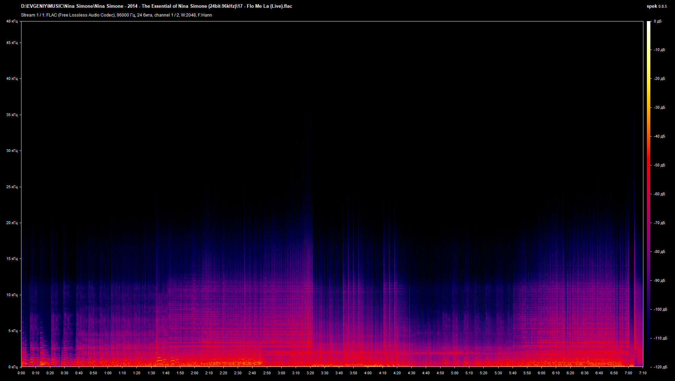Click the 25 кГц frequency axis label
This screenshot has width=675, height=381.
tap(12, 187)
